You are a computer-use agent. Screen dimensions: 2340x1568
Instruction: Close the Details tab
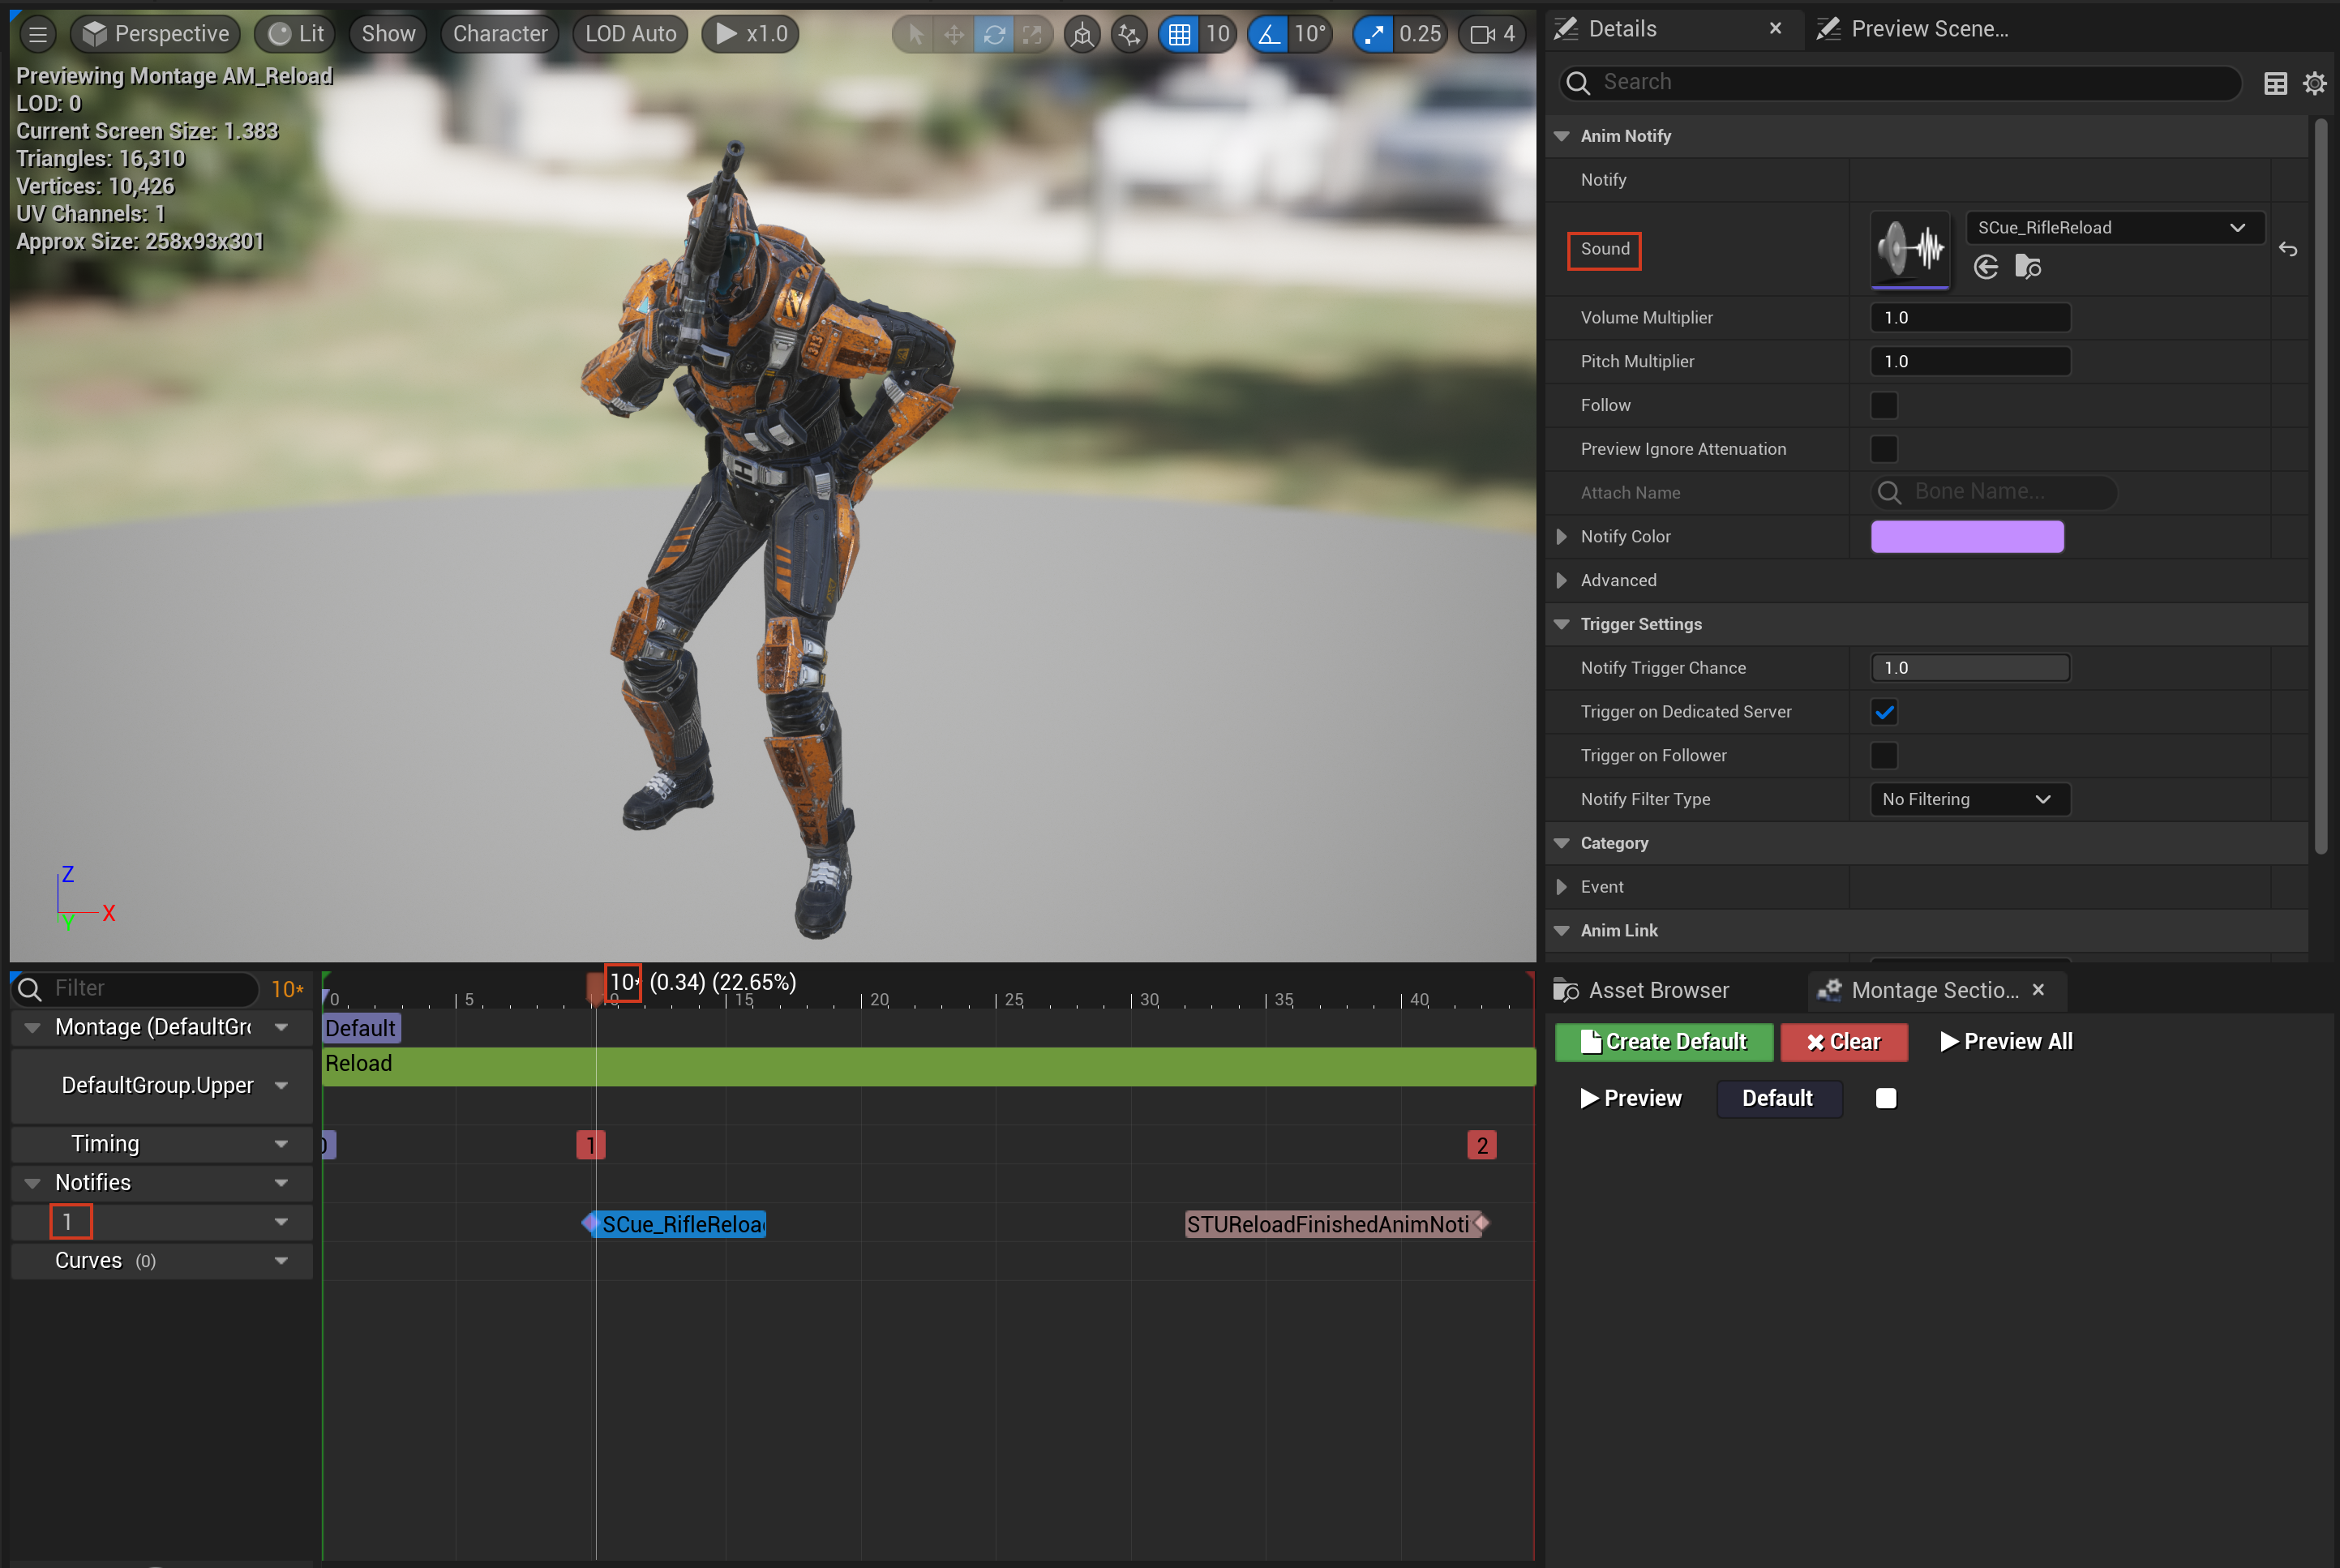tap(1775, 29)
